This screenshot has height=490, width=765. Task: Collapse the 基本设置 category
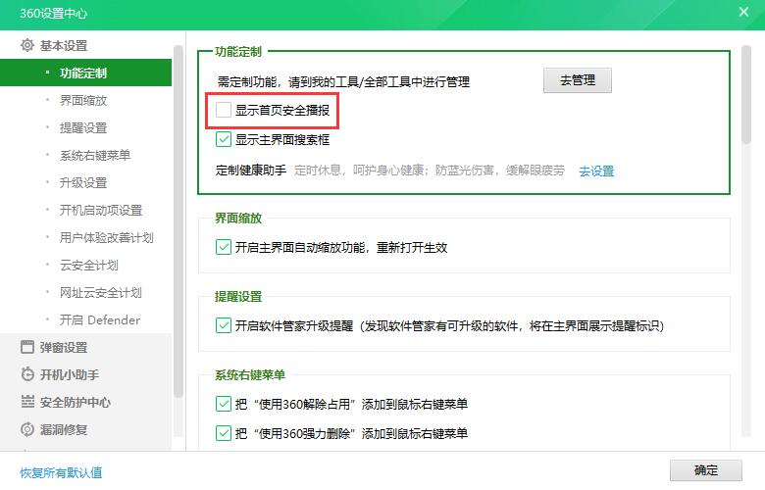click(64, 45)
